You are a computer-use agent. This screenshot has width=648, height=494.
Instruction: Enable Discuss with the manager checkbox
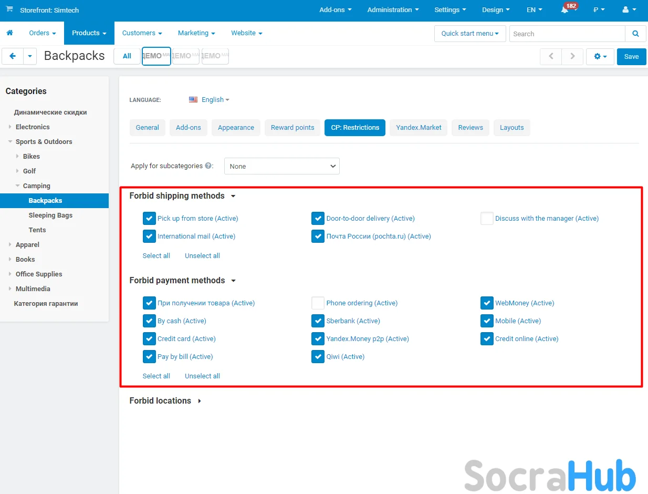coord(487,219)
